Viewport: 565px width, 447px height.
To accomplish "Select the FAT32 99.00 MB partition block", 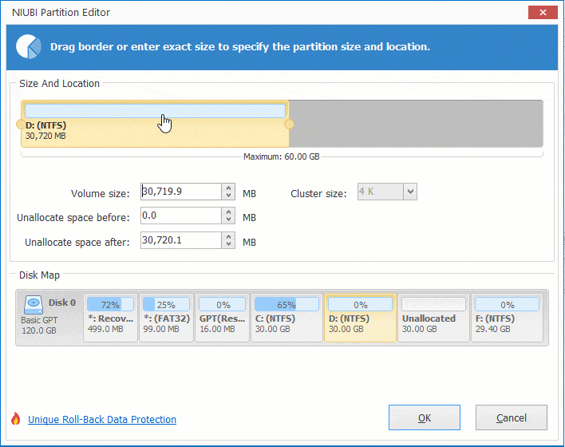I will [166, 318].
